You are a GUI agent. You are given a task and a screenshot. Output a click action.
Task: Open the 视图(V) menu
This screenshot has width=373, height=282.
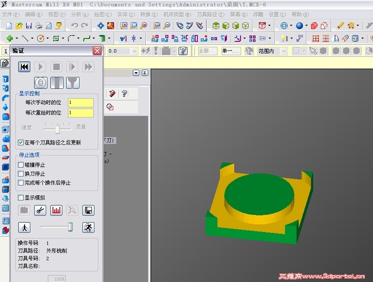coord(57,15)
